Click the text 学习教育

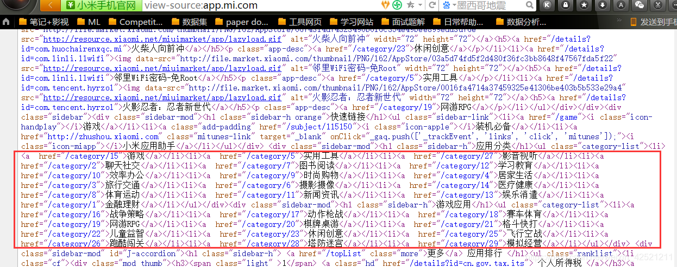click(x=515, y=166)
